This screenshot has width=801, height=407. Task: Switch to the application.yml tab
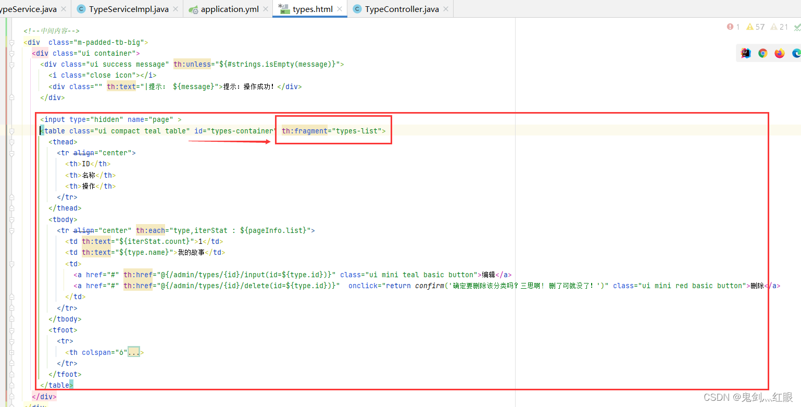click(230, 9)
